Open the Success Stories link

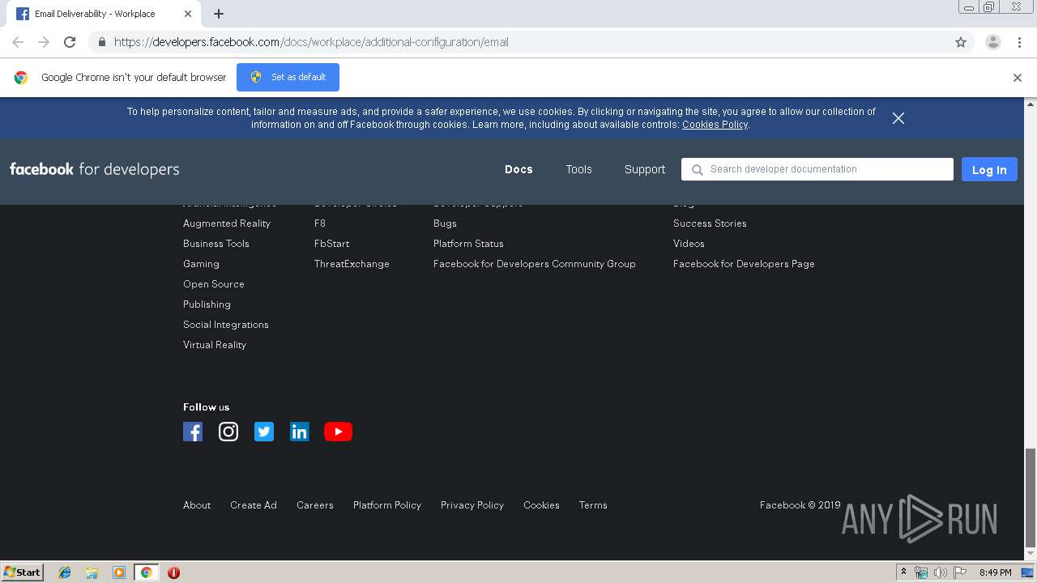710,223
